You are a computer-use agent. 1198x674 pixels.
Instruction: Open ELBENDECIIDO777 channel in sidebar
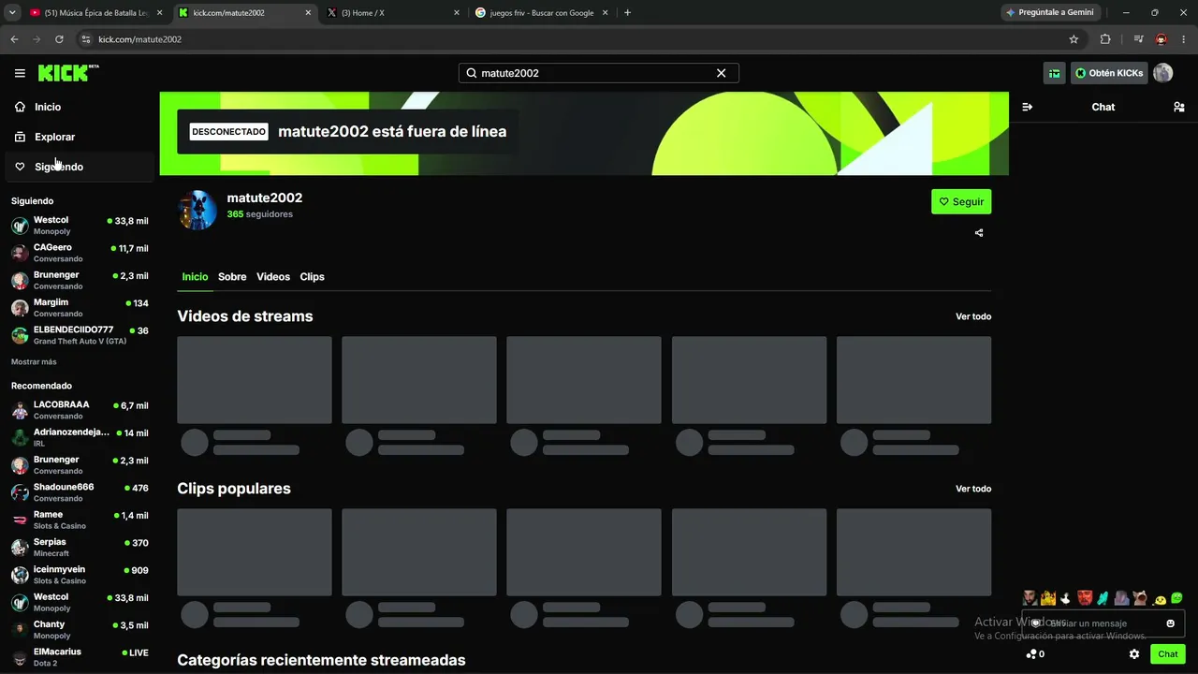[80, 335]
